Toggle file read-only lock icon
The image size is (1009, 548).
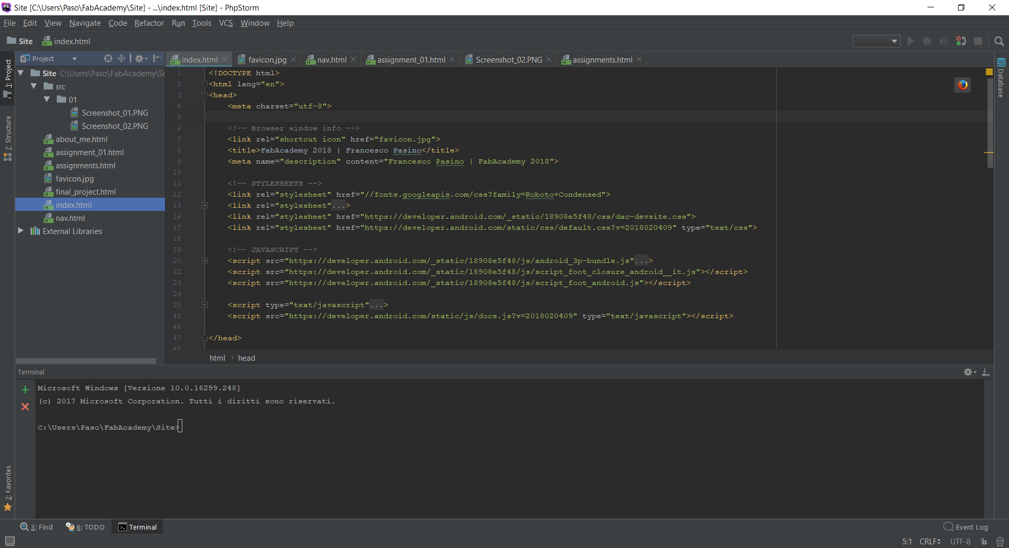[x=984, y=541]
